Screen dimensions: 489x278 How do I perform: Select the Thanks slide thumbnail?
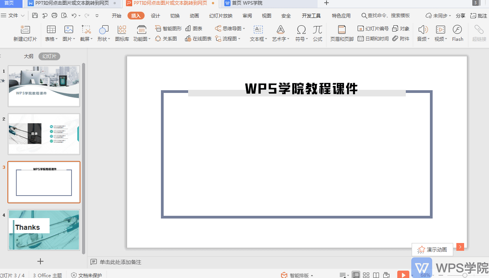(44, 230)
